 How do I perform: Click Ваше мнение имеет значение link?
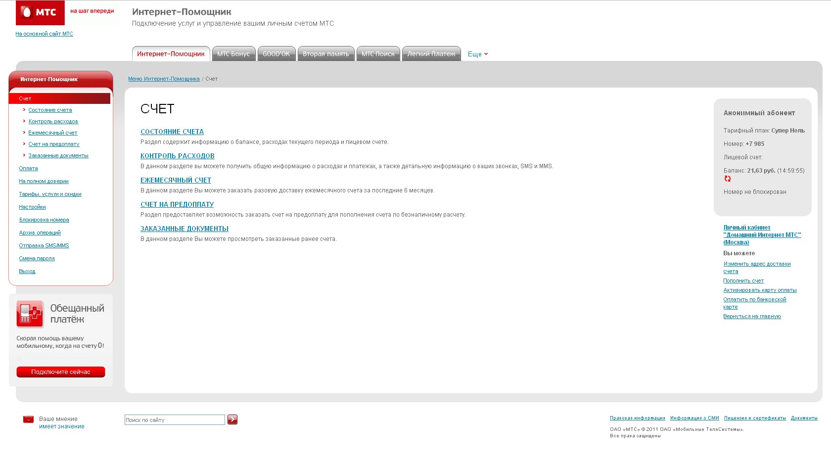coord(61,422)
